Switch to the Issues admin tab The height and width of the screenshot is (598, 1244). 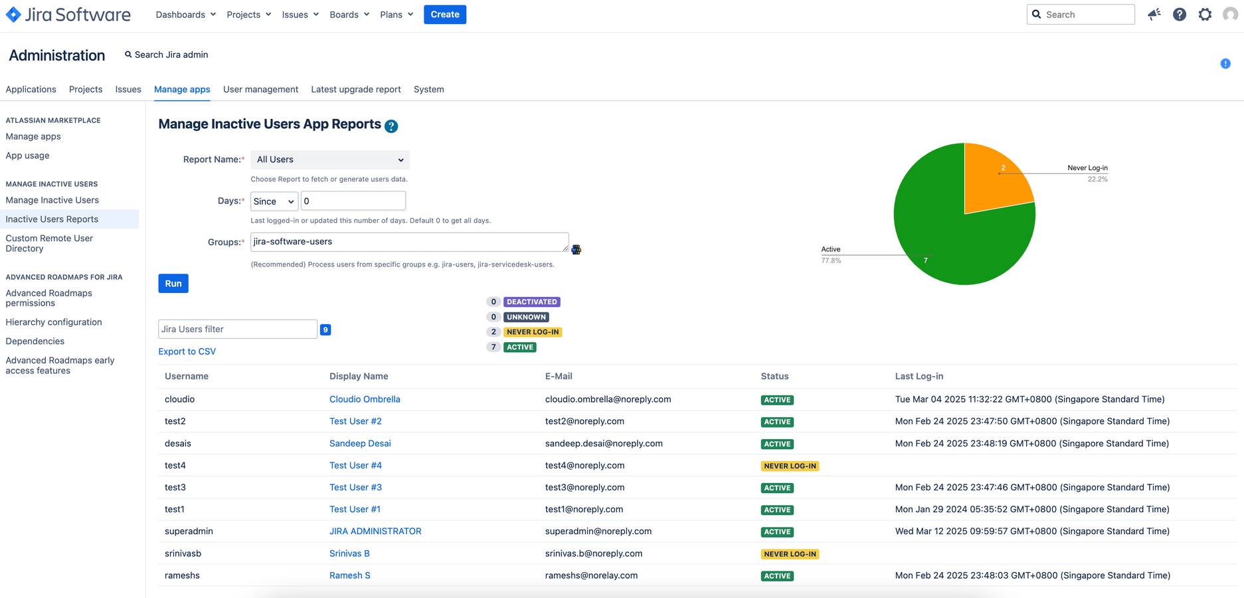point(128,89)
